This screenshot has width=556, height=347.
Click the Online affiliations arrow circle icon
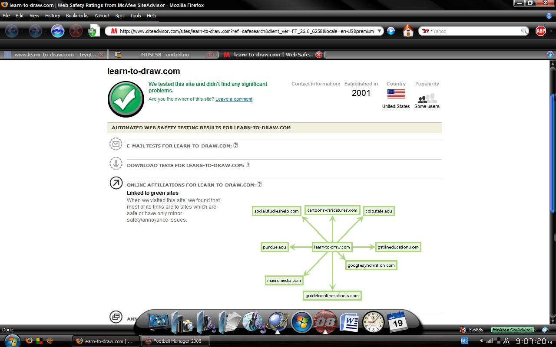[116, 183]
